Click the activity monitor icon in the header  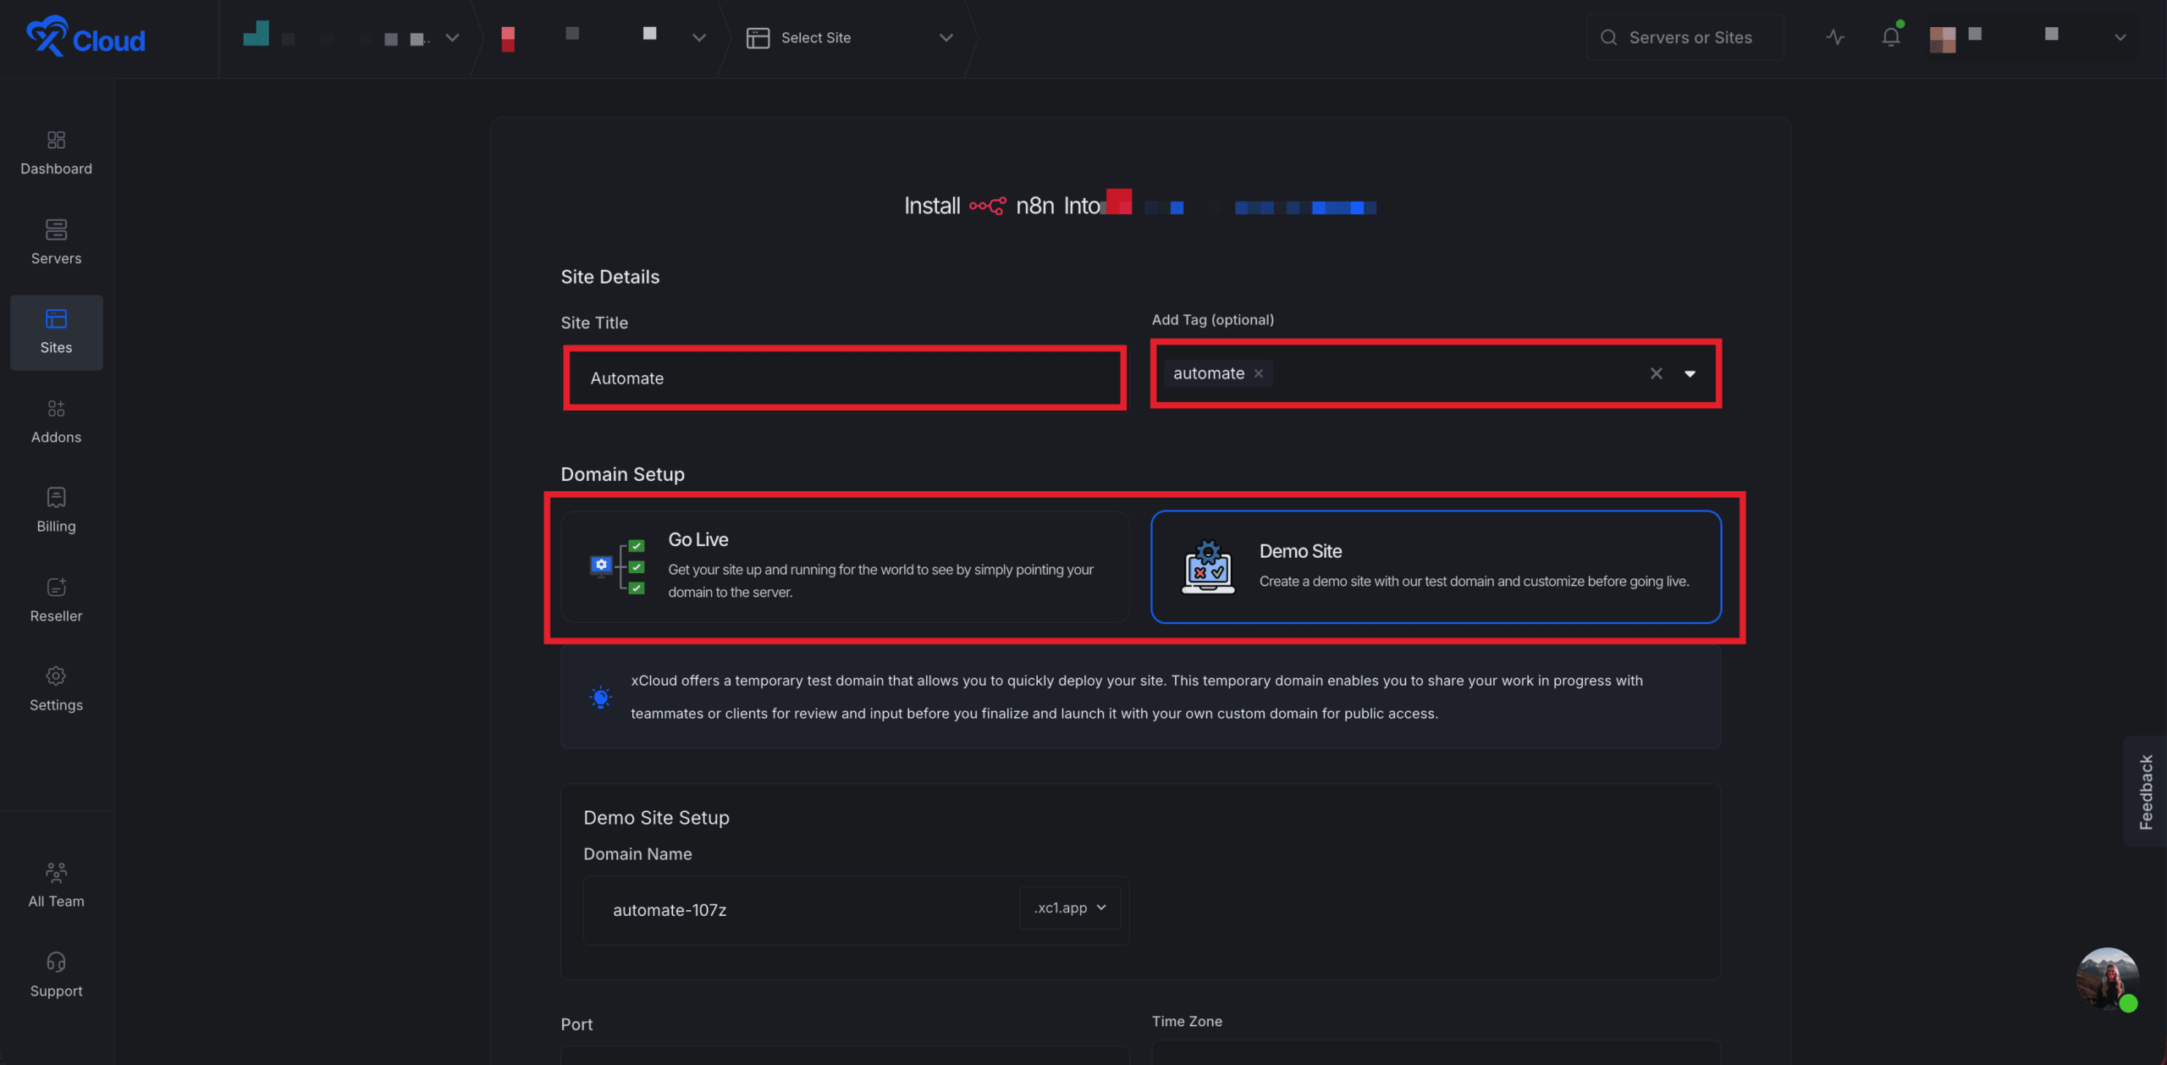[1833, 37]
